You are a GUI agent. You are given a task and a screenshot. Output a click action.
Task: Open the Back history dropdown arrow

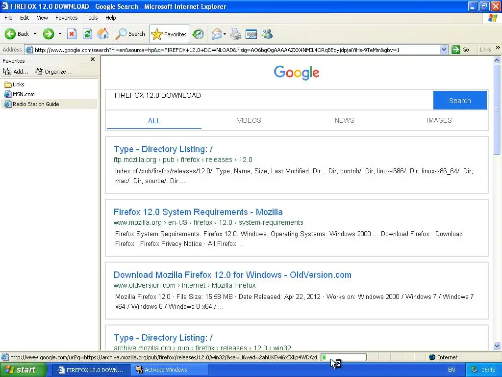click(x=35, y=34)
